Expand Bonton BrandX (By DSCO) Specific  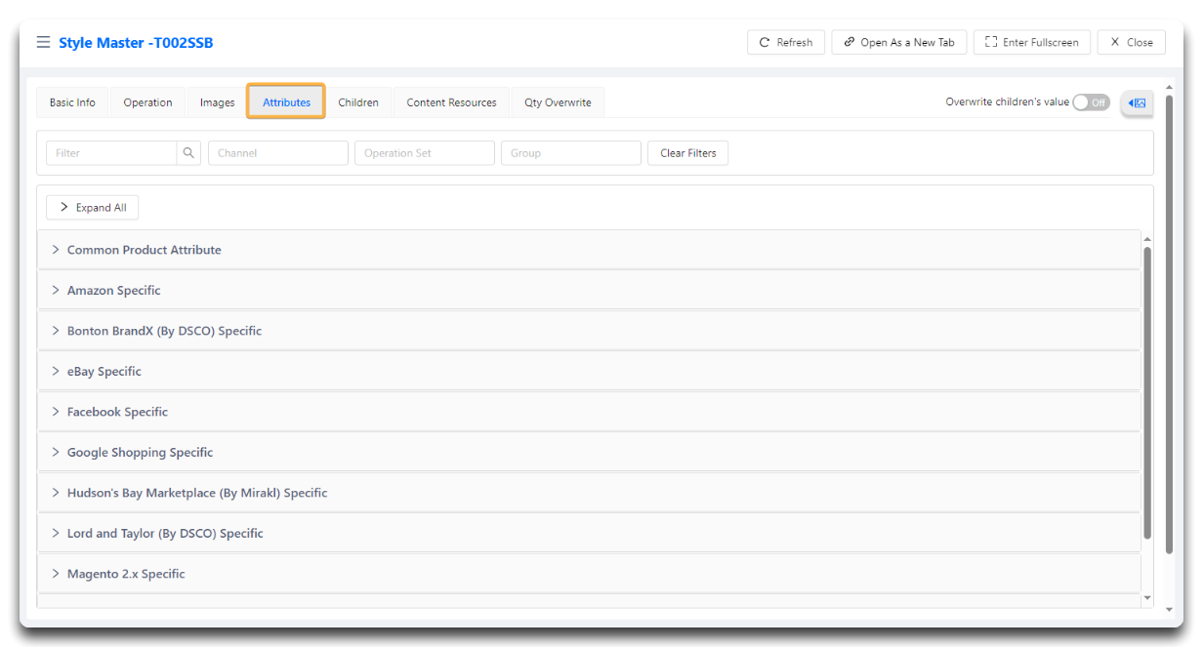589,331
